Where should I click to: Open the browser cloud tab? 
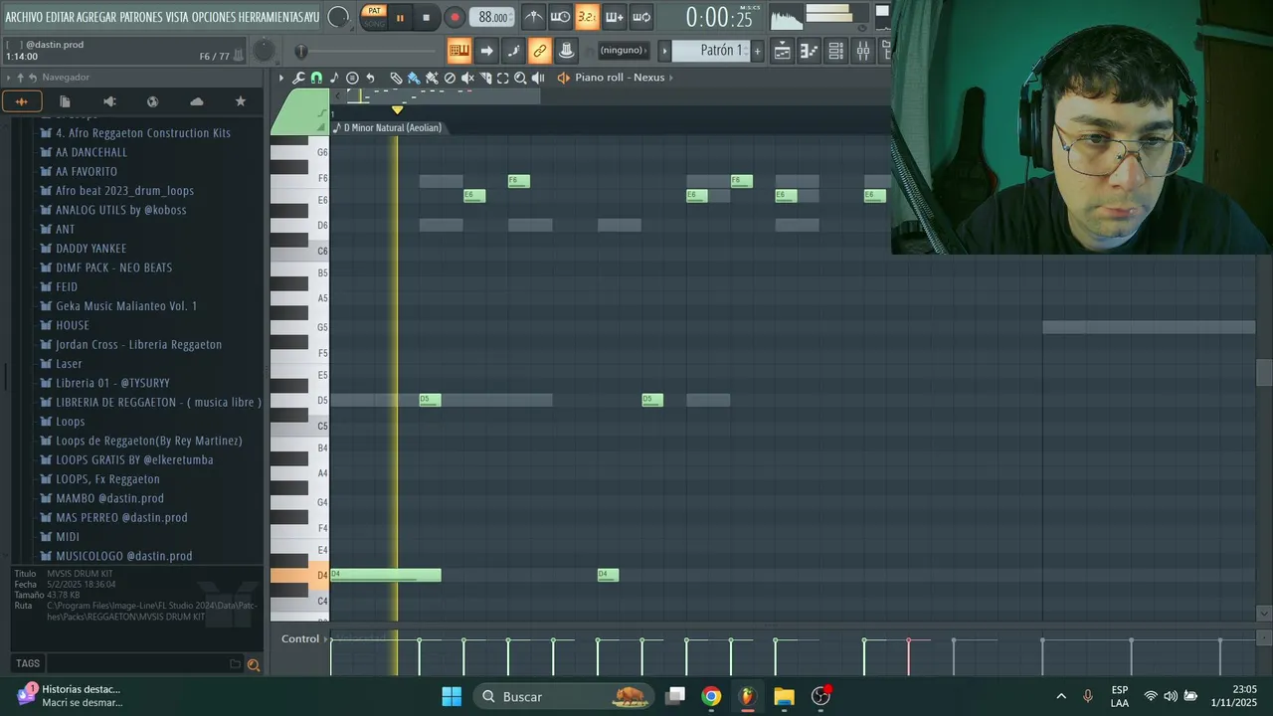click(196, 101)
